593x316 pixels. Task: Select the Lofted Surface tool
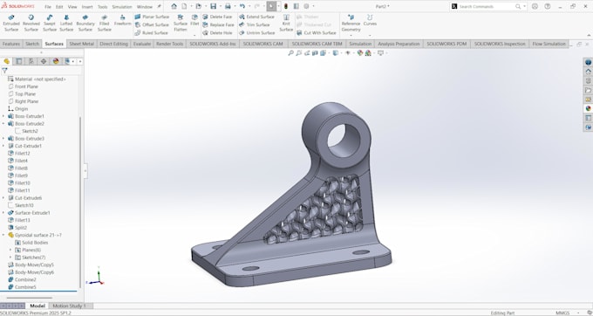coord(66,23)
